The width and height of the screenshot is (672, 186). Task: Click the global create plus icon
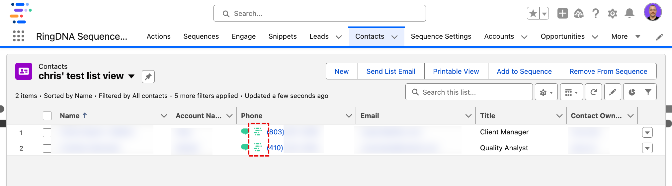click(x=562, y=14)
